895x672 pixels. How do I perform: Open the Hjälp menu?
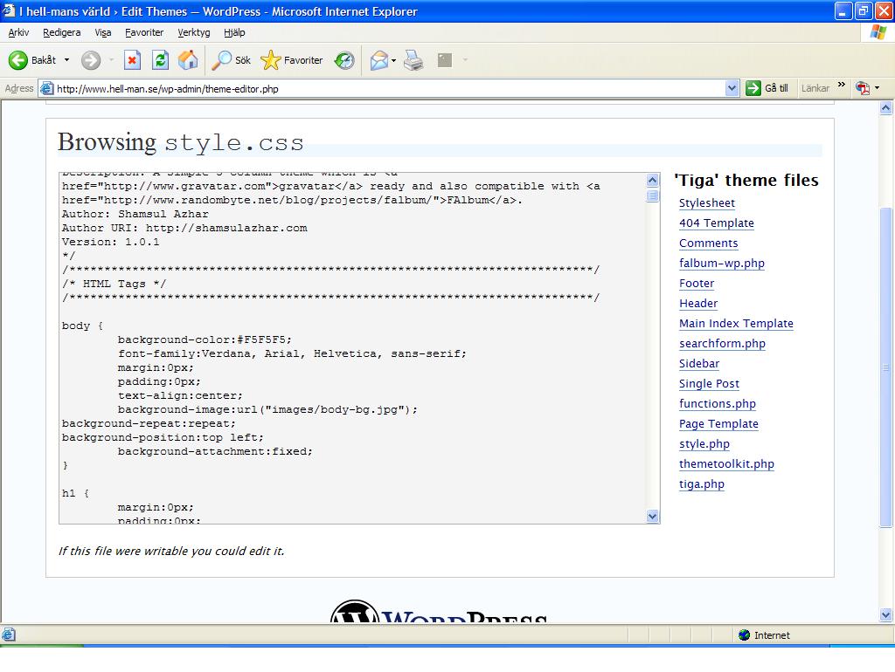(x=234, y=32)
